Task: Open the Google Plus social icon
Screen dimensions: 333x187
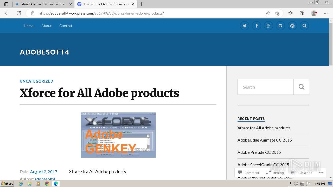Action: click(x=268, y=26)
